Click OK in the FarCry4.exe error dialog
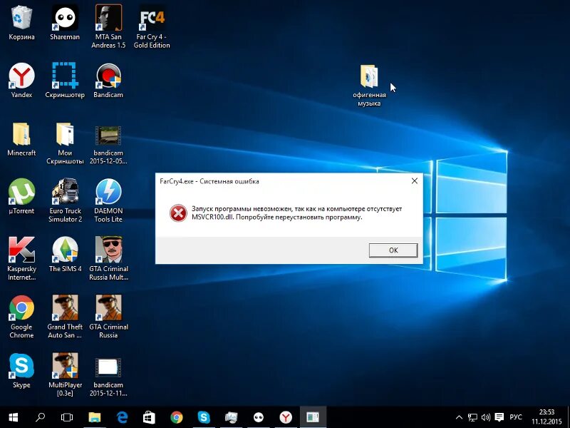 click(393, 250)
